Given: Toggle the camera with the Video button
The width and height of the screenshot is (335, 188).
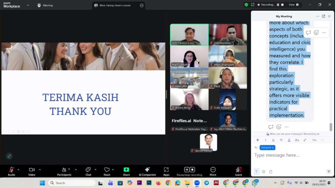Looking at the screenshot, I should 32,170.
